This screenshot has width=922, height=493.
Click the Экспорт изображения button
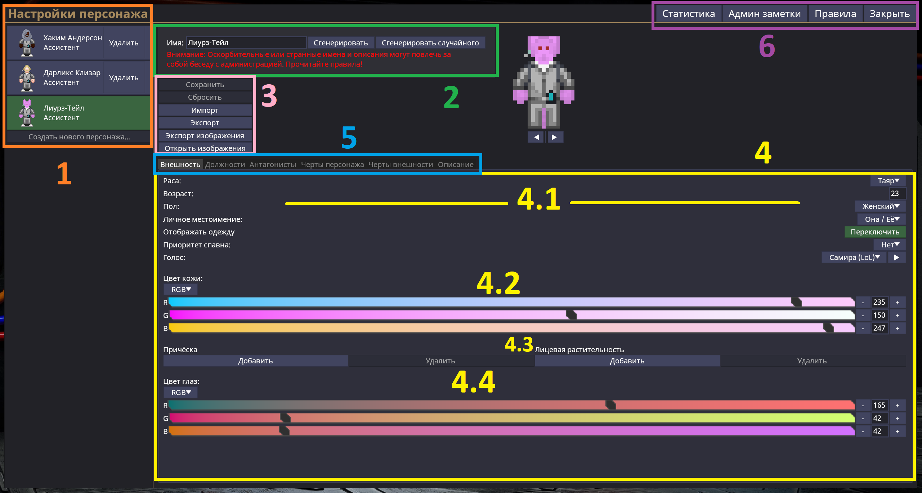[205, 136]
